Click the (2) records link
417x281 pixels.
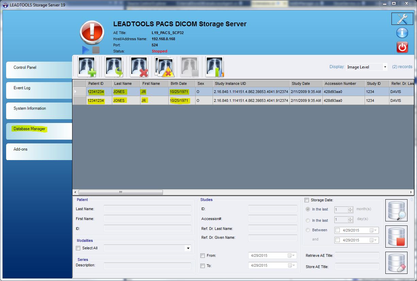[x=402, y=67]
